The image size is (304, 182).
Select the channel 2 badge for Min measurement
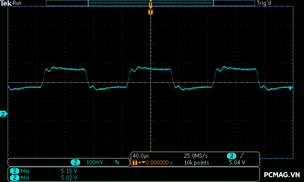[14, 177]
